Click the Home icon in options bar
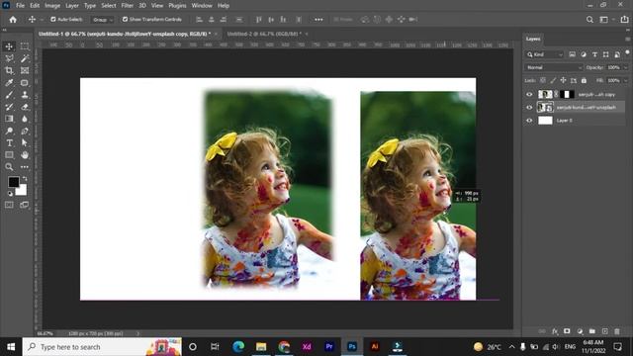Image resolution: width=633 pixels, height=356 pixels. point(13,20)
